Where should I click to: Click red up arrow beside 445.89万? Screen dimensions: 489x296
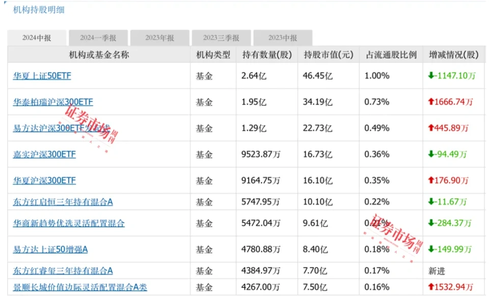(431, 128)
